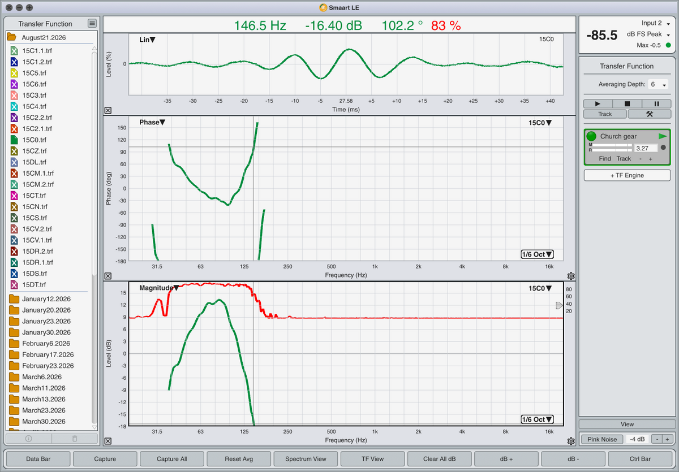Click the delay value field showing 3.27
The width and height of the screenshot is (679, 472).
coord(646,148)
